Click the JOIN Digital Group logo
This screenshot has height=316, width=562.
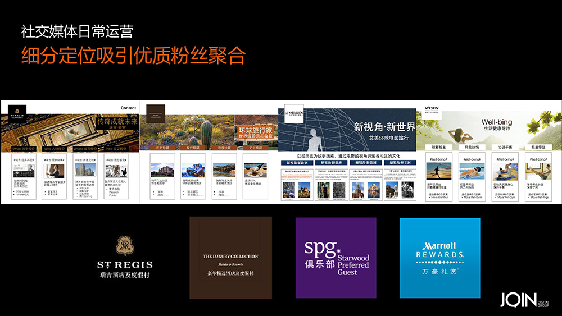524,300
